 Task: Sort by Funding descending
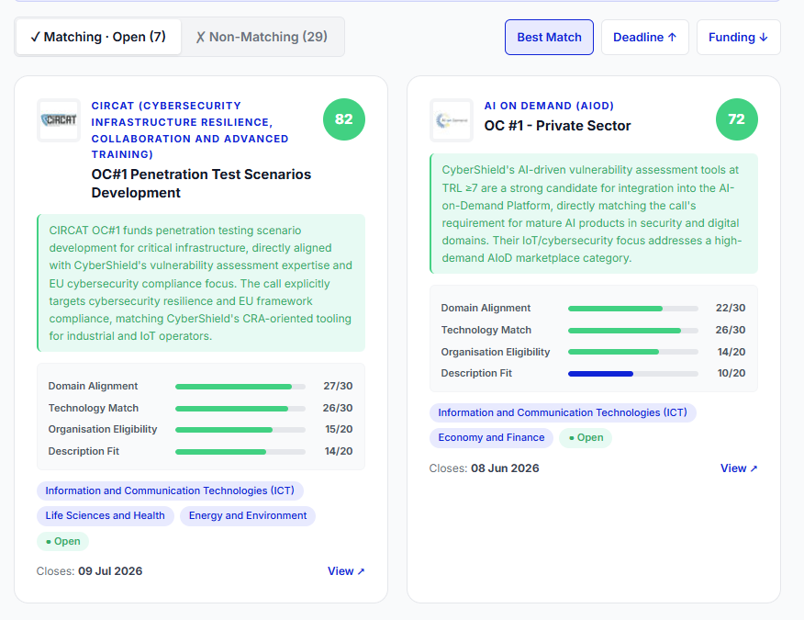point(738,38)
